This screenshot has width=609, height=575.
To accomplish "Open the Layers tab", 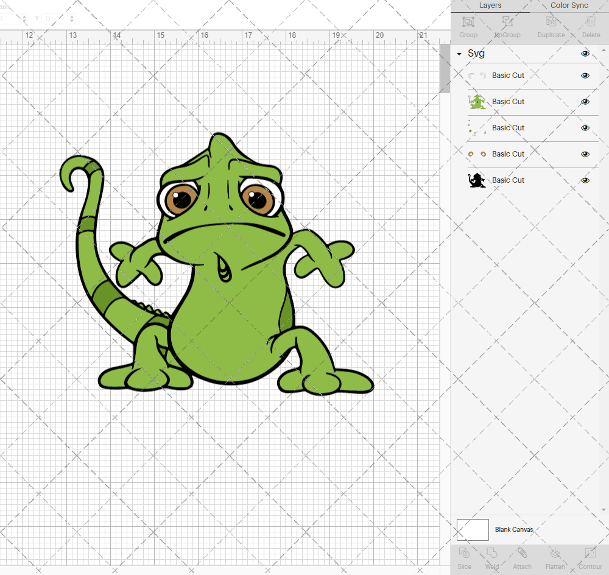I will point(490,5).
